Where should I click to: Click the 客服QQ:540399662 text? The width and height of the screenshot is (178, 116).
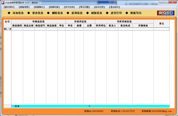pos(94,111)
